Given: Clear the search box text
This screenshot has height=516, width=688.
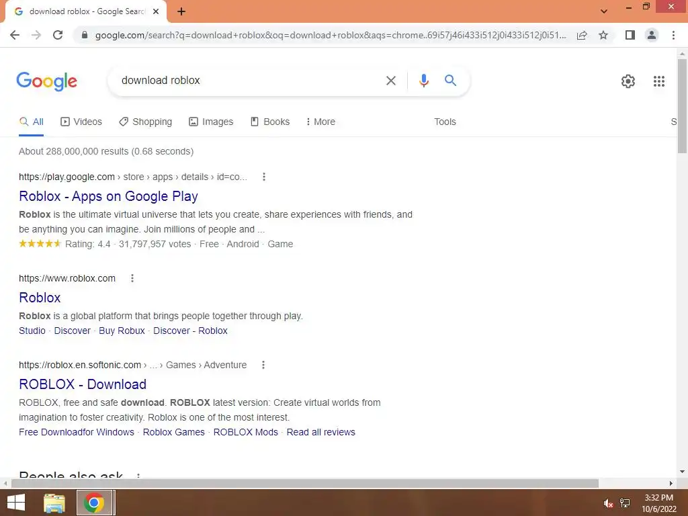Looking at the screenshot, I should click(390, 81).
